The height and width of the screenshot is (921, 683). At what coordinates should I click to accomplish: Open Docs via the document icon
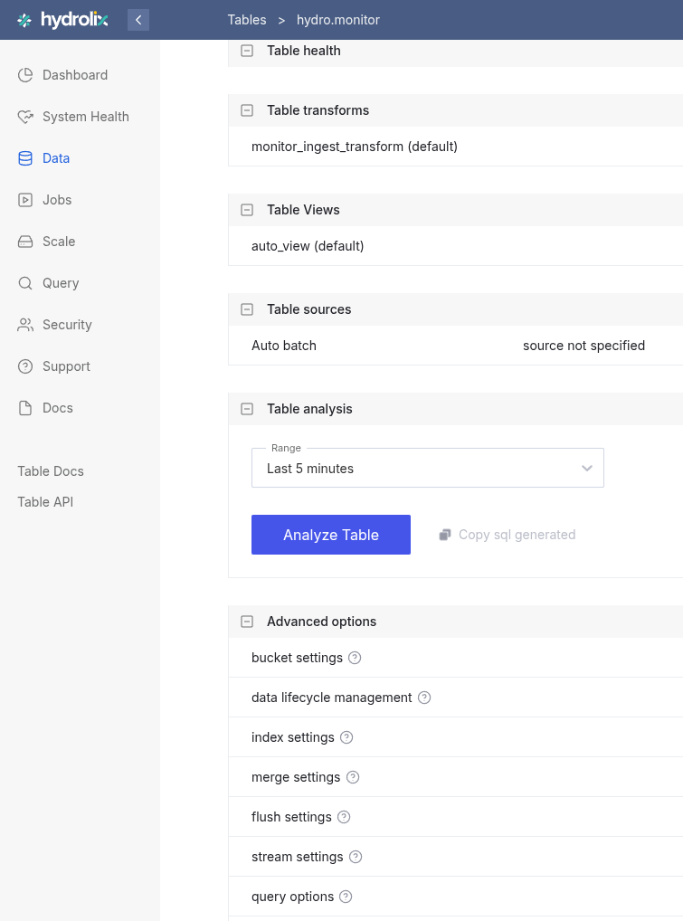click(26, 408)
